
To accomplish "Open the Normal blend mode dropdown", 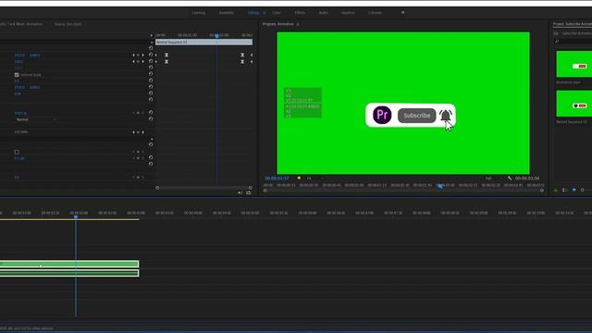I will tap(35, 119).
